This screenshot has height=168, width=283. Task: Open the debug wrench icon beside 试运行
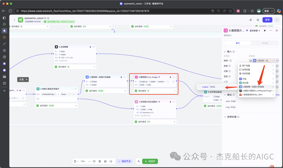(x=139, y=161)
